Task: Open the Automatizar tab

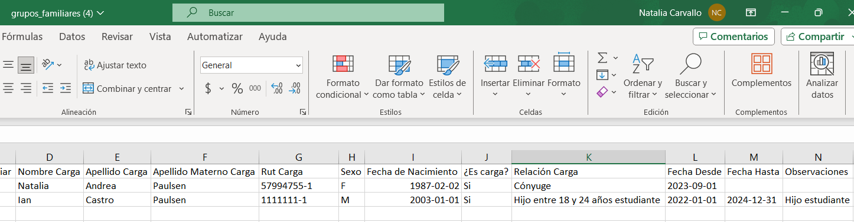Action: coord(215,37)
